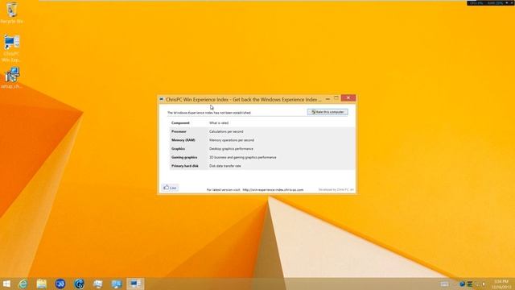Click 'Calculations per second' text
The height and width of the screenshot is (290, 515).
[x=226, y=131]
